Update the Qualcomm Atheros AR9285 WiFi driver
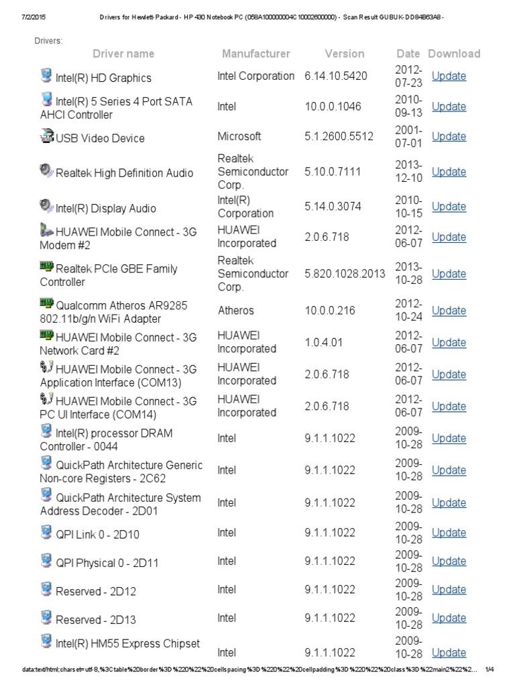The image size is (515, 687). point(449,311)
